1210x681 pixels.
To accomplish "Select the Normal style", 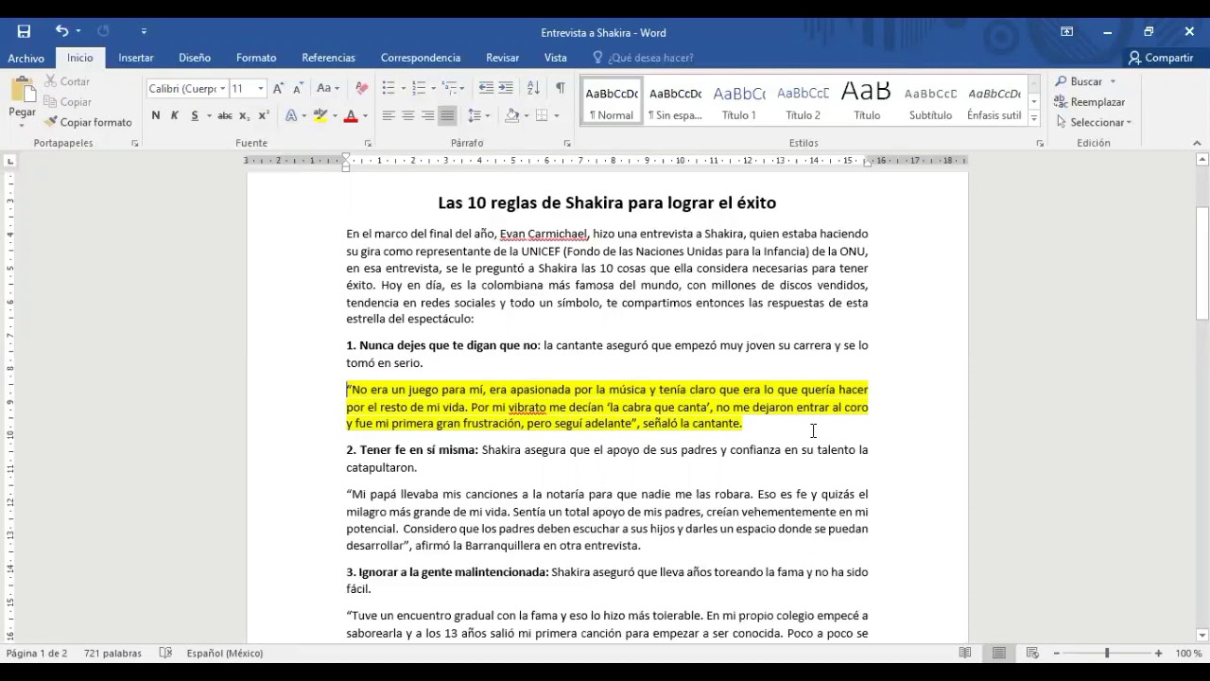I will tap(612, 102).
